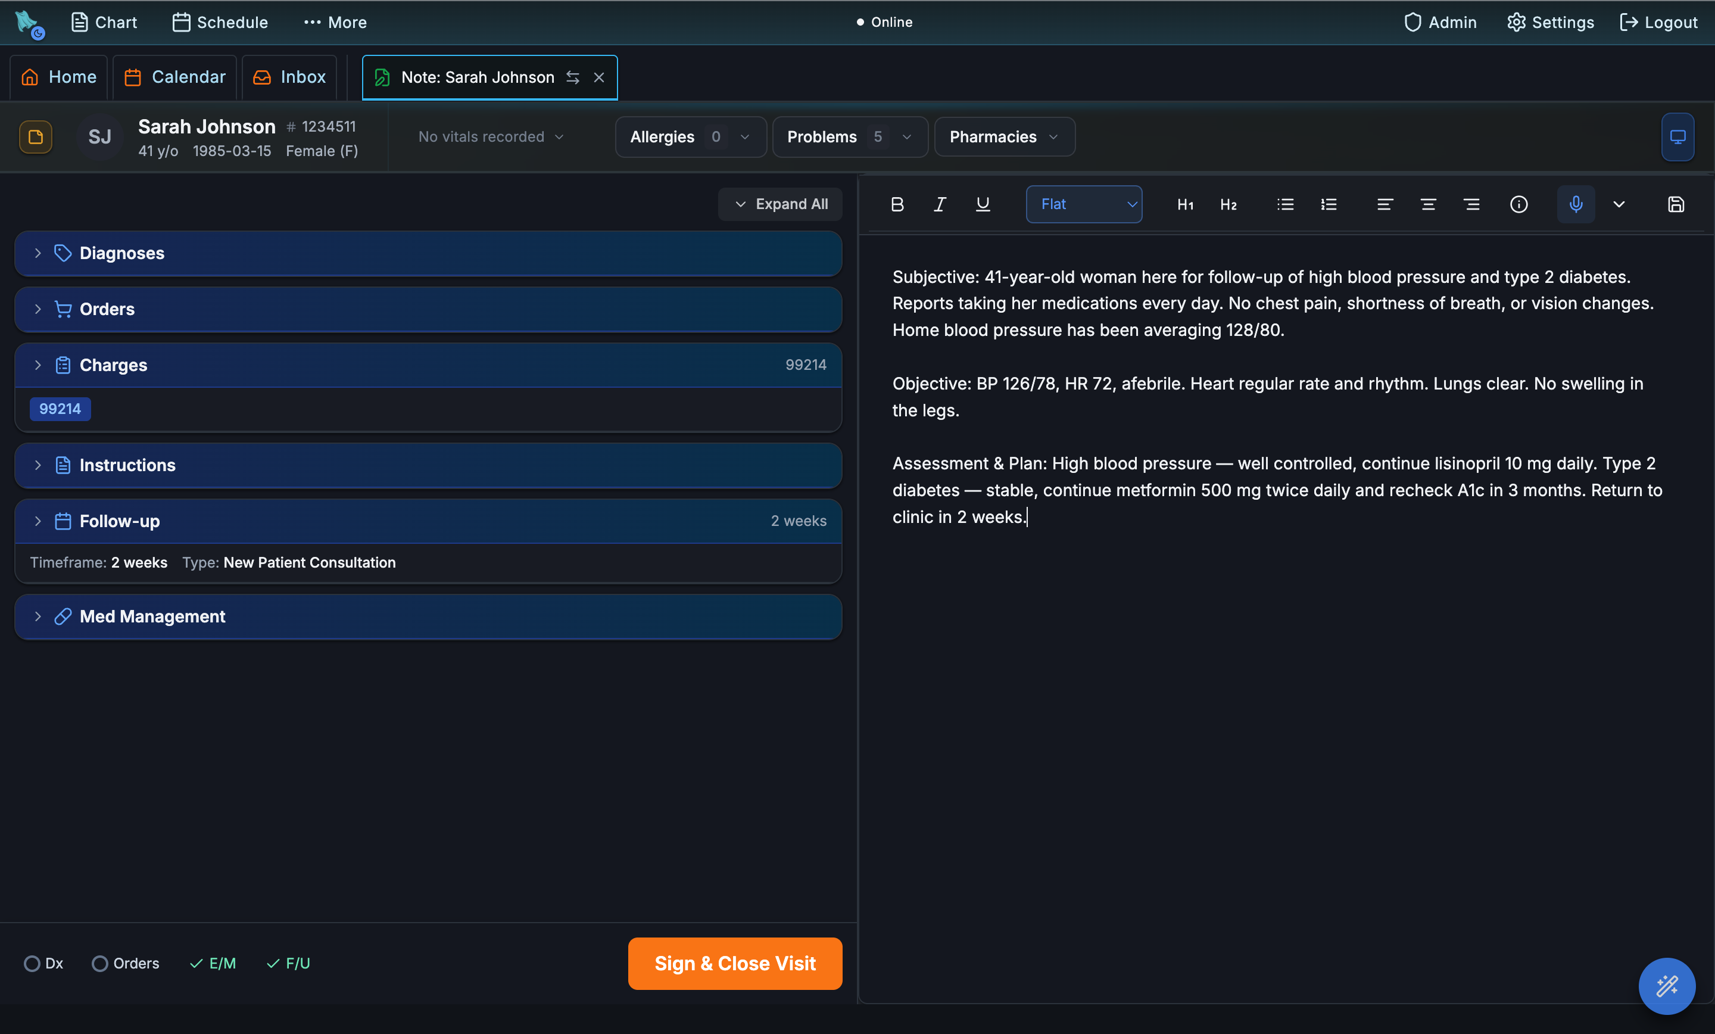The height and width of the screenshot is (1034, 1715).
Task: Click the orange sticky note icon beside patient avatar
Action: [36, 136]
